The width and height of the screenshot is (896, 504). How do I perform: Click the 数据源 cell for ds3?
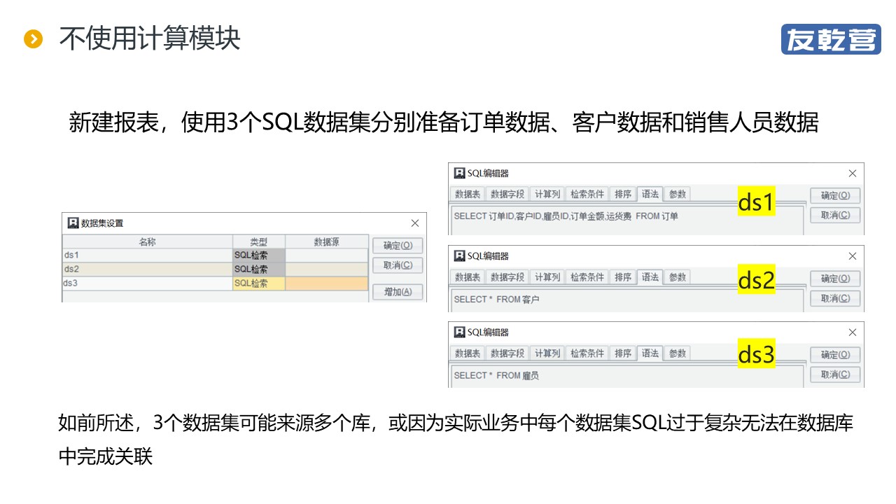click(326, 283)
